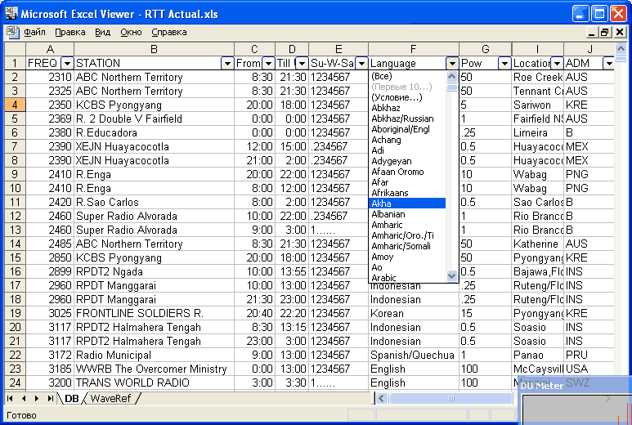Select row 4 header
This screenshot has width=632, height=425.
click(15, 105)
